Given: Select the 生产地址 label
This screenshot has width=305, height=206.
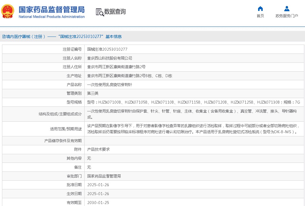Looking at the screenshot, I should [x=74, y=76].
